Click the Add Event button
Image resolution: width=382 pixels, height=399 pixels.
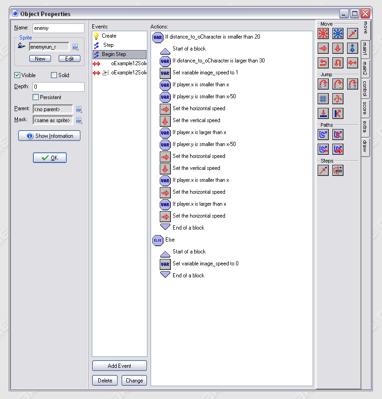(119, 365)
